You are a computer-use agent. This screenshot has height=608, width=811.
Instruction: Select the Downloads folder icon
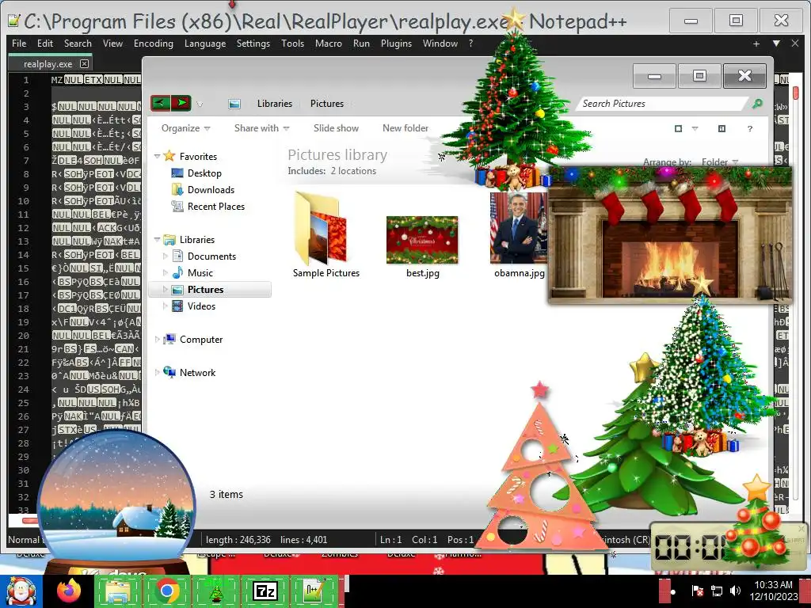(177, 189)
